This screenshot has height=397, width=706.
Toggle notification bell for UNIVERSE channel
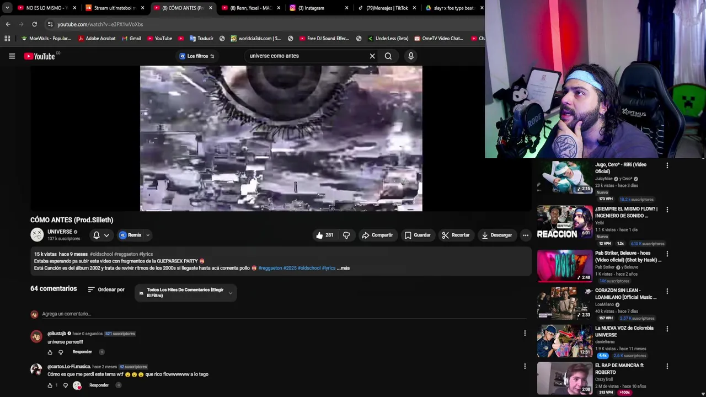(x=97, y=235)
